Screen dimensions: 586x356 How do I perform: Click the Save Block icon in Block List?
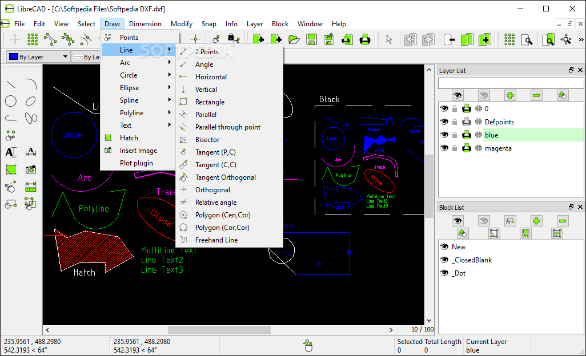click(525, 233)
